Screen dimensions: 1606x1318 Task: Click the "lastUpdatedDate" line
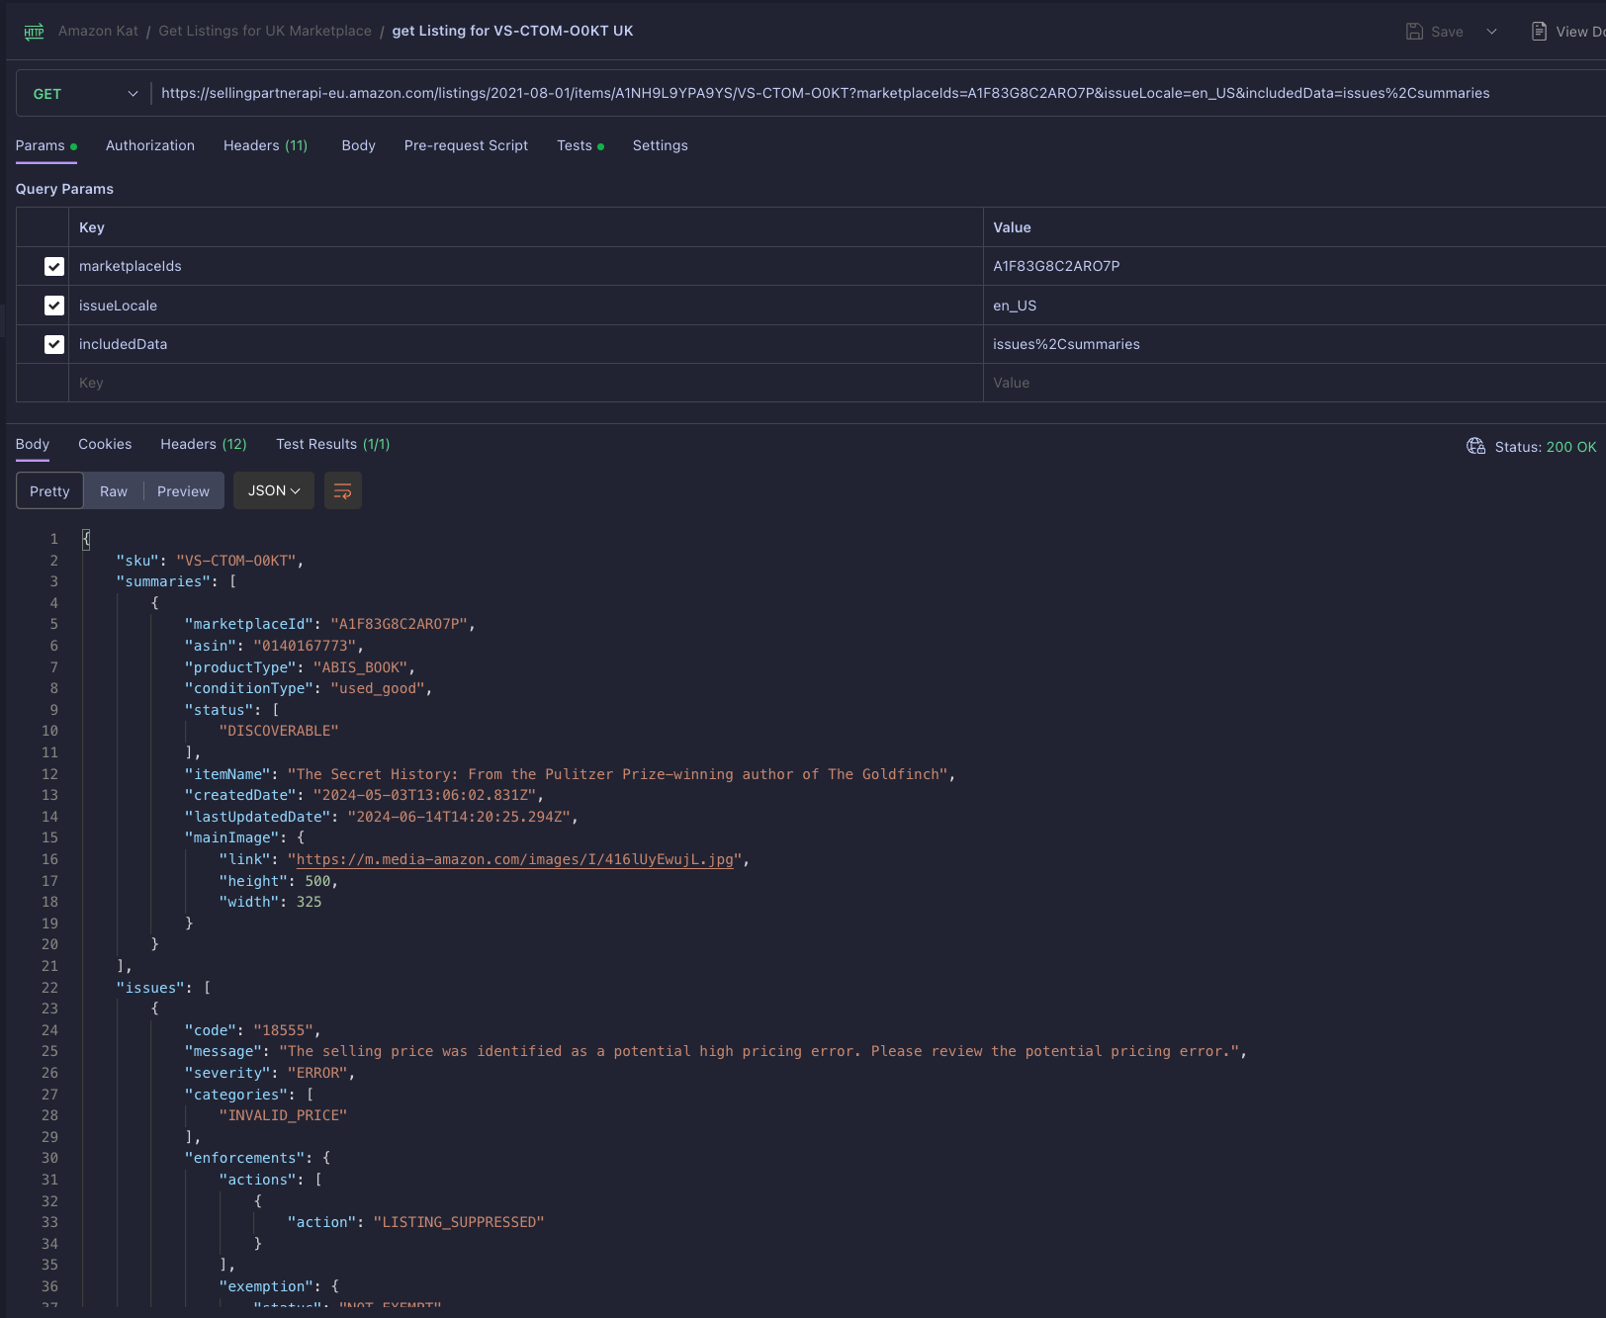tap(381, 817)
